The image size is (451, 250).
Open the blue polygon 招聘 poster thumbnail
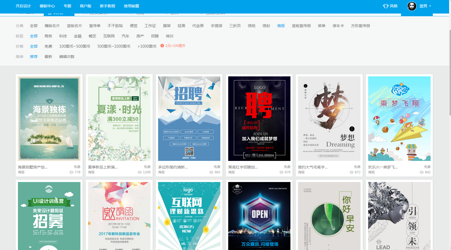pos(189,119)
